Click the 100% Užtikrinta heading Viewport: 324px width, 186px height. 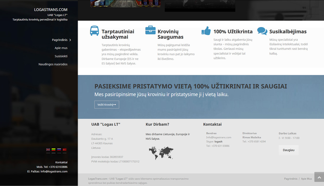(x=233, y=31)
